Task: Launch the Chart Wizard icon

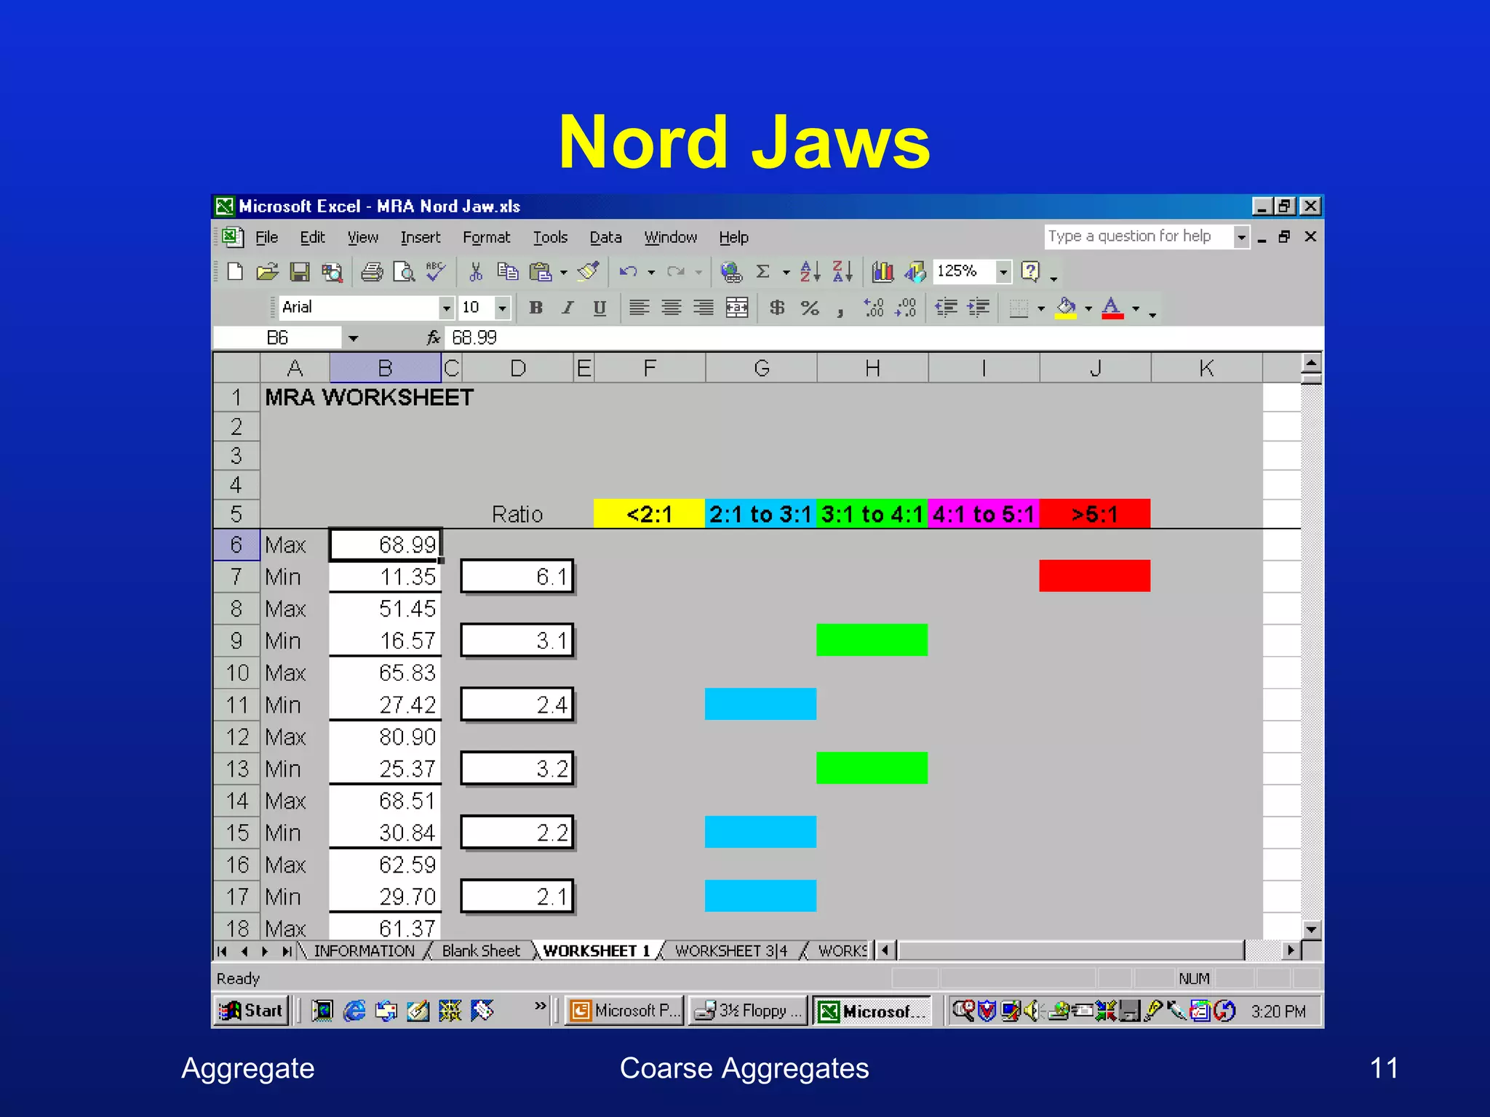Action: coord(883,272)
